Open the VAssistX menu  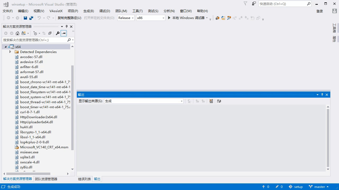(56, 11)
